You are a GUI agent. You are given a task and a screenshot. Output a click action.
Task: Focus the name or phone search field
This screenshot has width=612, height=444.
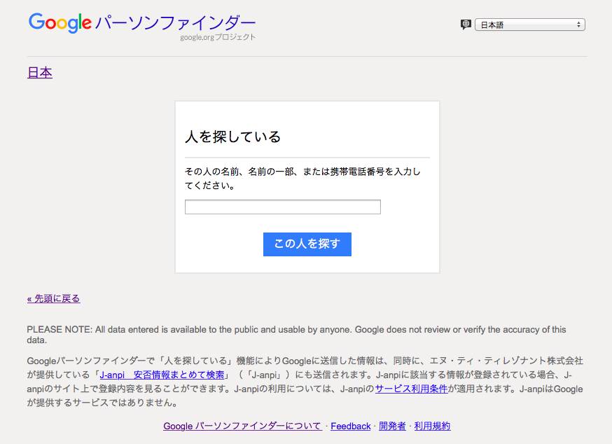tap(283, 207)
